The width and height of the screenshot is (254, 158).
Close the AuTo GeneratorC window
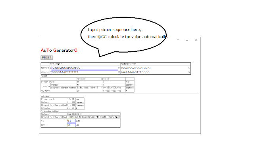[196, 39]
